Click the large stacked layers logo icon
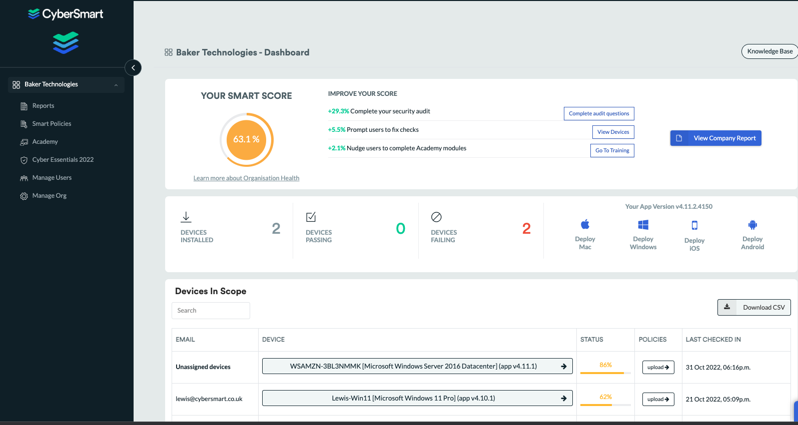798x425 pixels. pos(66,43)
